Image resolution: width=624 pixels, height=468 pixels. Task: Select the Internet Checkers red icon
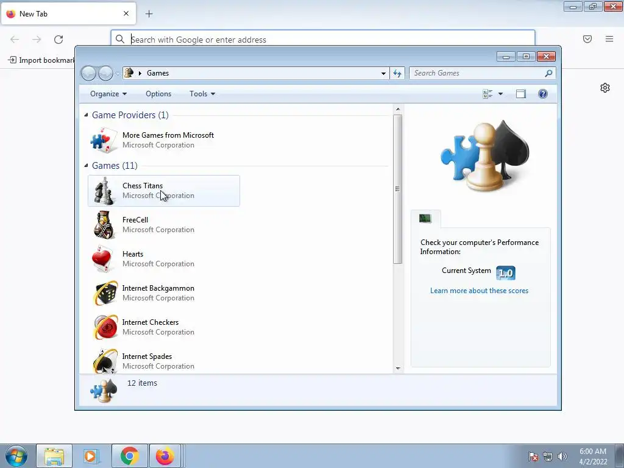105,327
